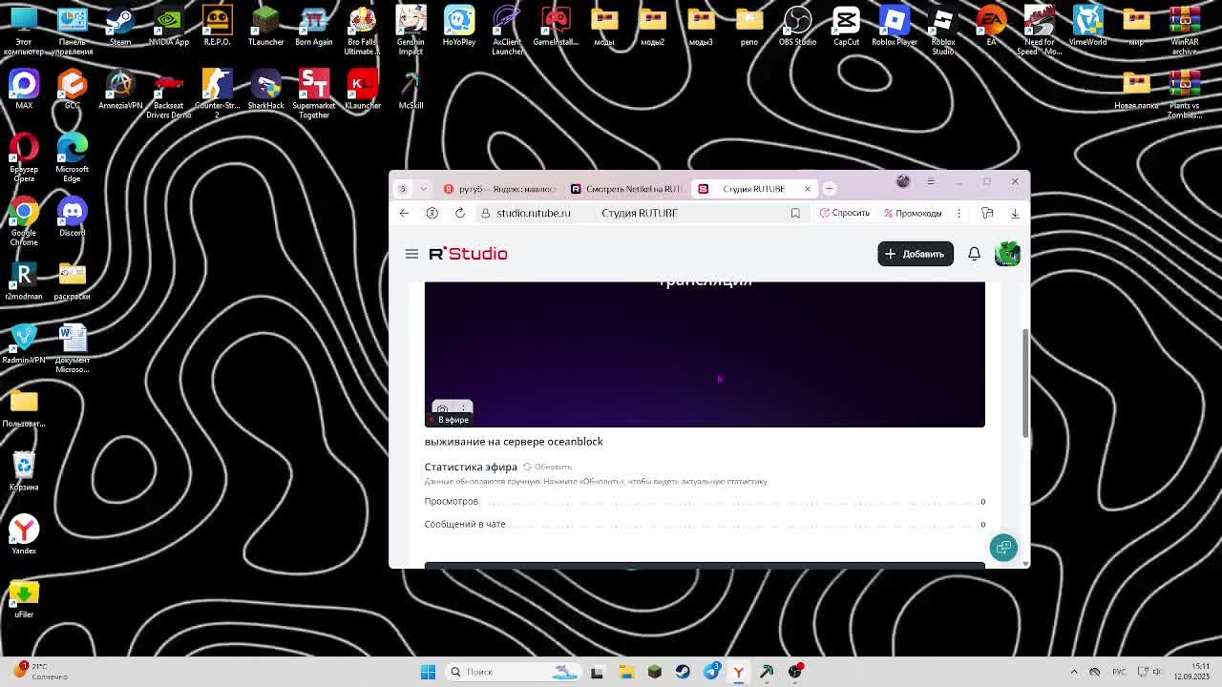Click Обновить to refresh stream statistics

click(x=547, y=467)
